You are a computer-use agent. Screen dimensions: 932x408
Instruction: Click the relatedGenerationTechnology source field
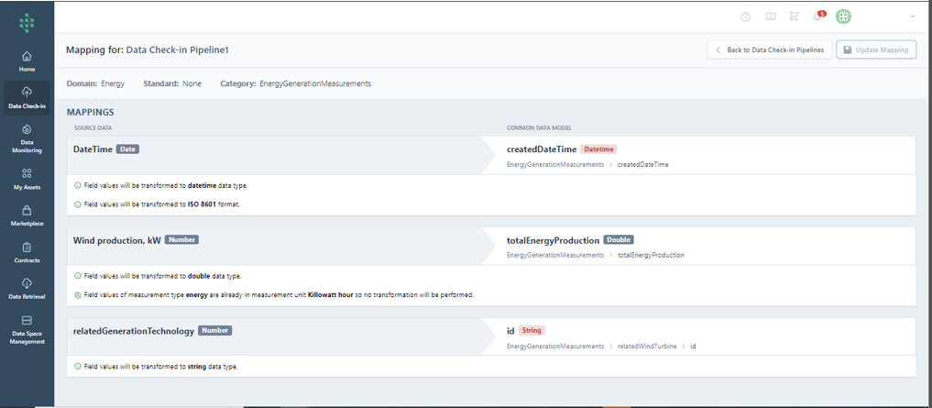tap(133, 330)
